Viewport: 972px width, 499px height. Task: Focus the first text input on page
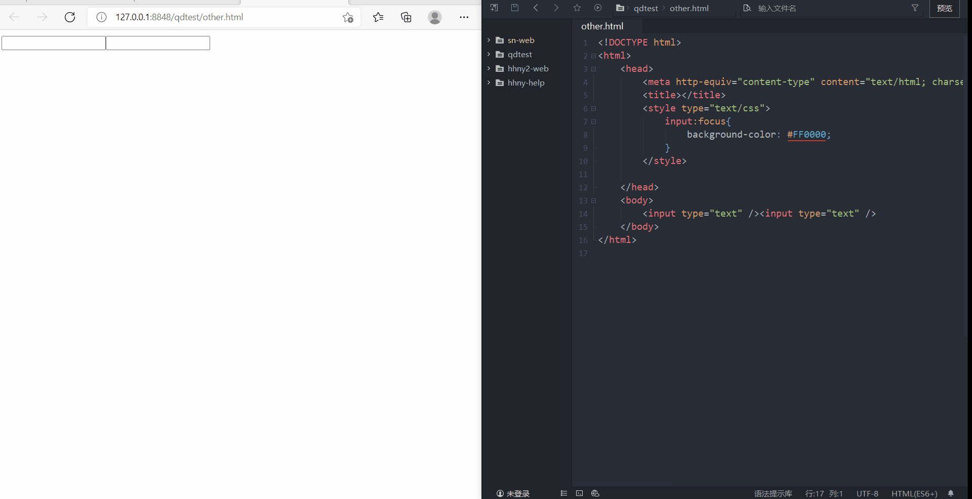pyautogui.click(x=54, y=43)
